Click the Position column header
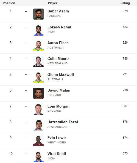This screenshot has height=163, width=137. click(x=9, y=3)
